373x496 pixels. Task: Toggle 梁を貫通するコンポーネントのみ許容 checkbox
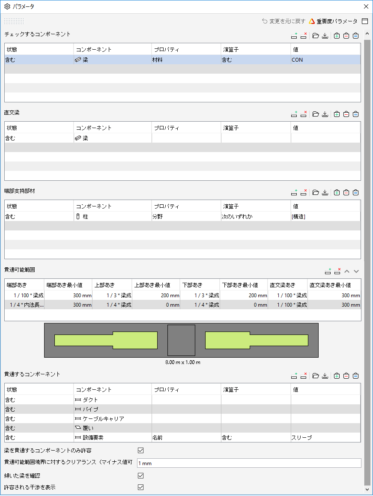[141, 451]
